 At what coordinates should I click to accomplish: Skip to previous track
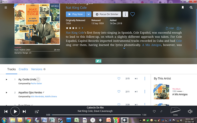[x=6, y=112]
